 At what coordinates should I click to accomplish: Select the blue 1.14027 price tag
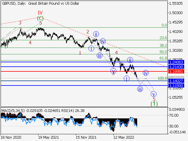(176, 81)
